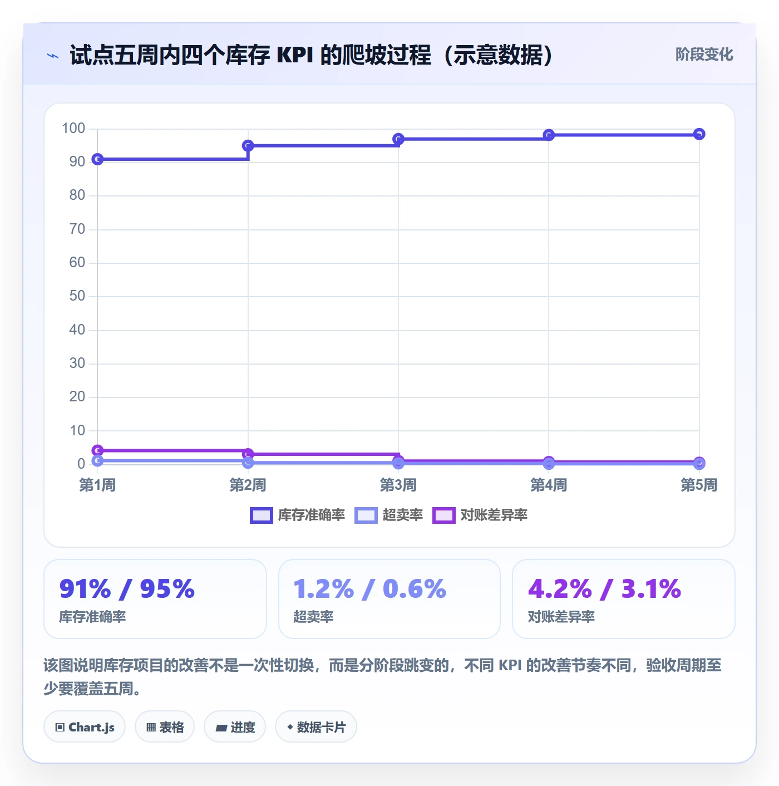Select the 表格 tag
The height and width of the screenshot is (786, 779).
click(165, 727)
